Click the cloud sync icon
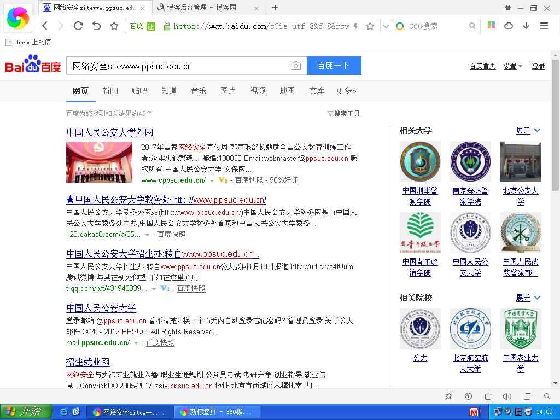Screen dimensions: 560x420 pos(509,25)
